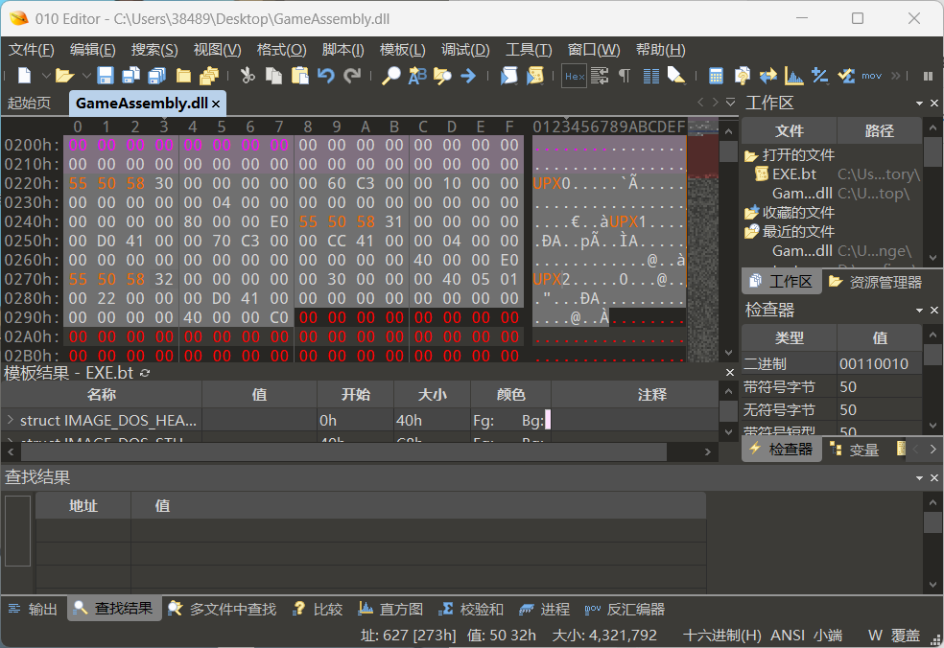Open the 工作区 panel options dropdown

[x=919, y=104]
